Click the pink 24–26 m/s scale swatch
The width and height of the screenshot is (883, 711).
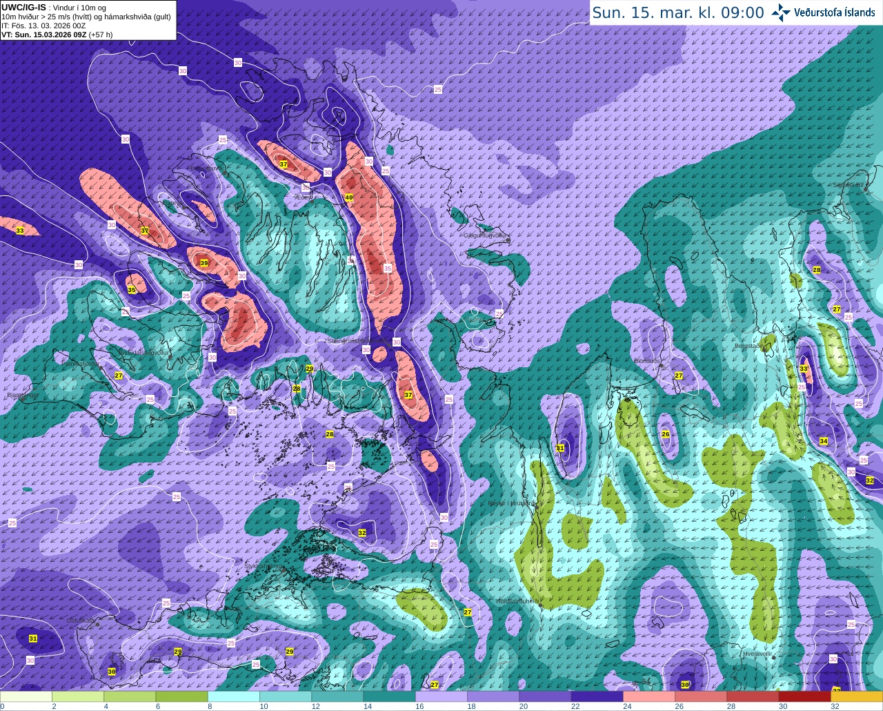(649, 697)
